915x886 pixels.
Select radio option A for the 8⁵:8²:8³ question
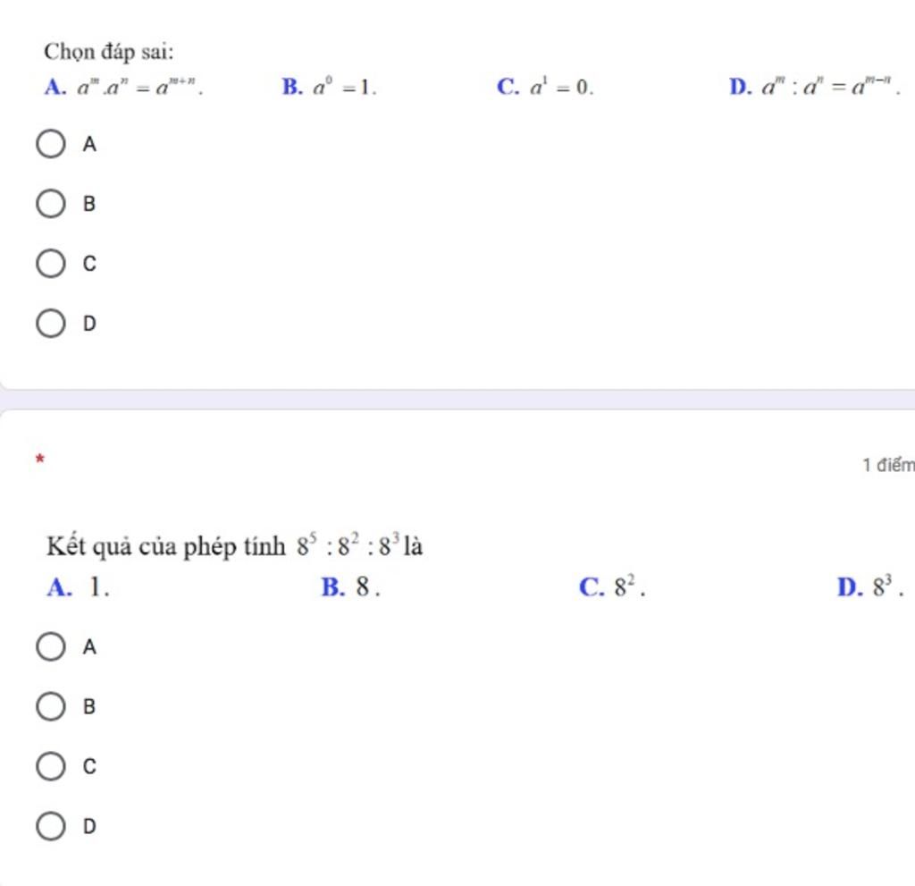[x=51, y=646]
